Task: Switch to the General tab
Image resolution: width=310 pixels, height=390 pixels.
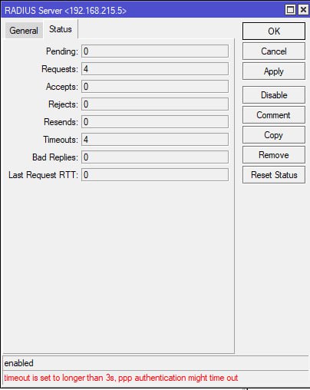Action: point(24,31)
